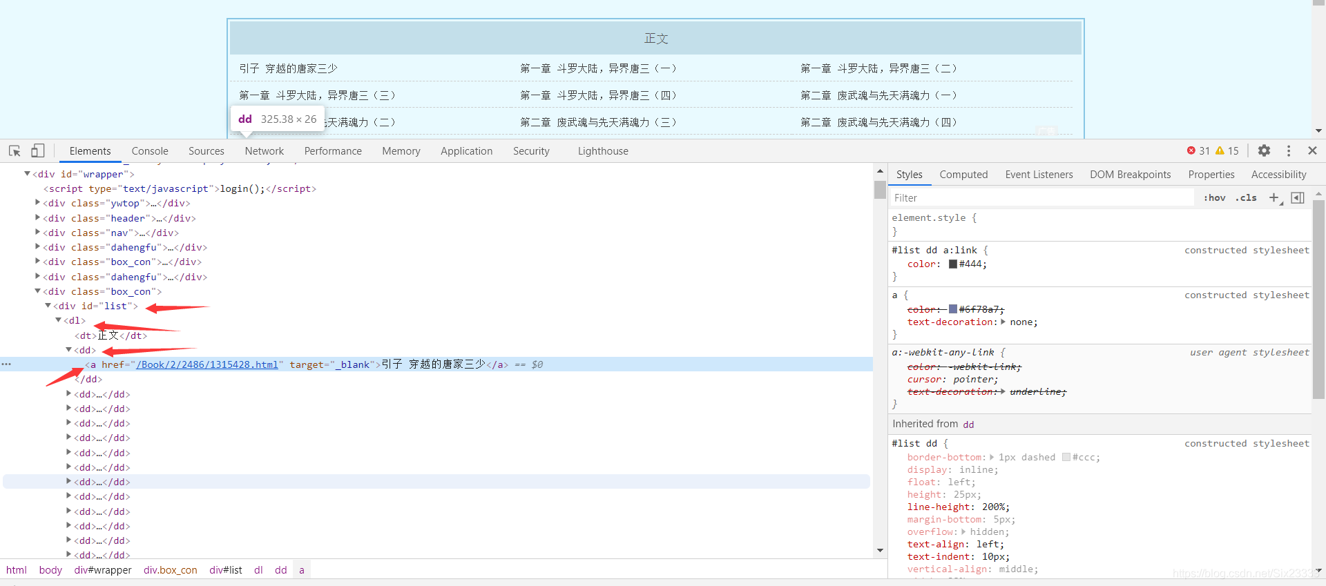The height and width of the screenshot is (586, 1326).
Task: Close the DevTools panel
Action: [1312, 150]
